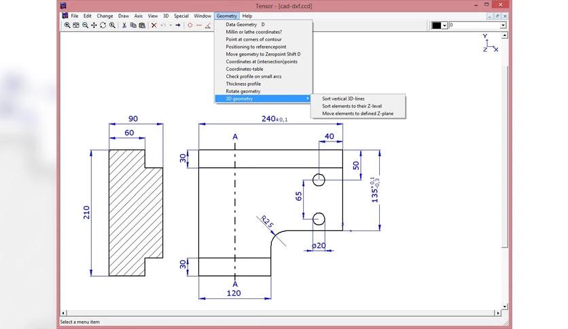Screen dimensions: 568x329
Task: Open the layer combo box dropdown arrow
Action: [503, 25]
